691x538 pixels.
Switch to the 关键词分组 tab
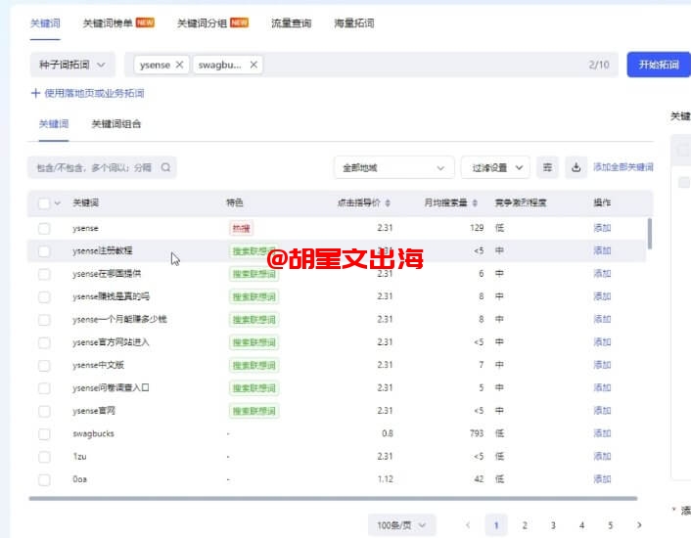[x=202, y=23]
